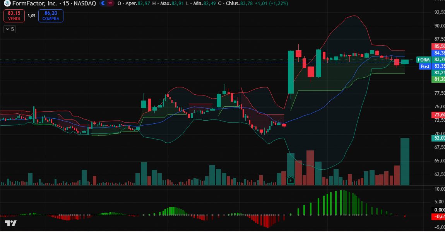Select the percentage change (+1,22%) readout
The image size is (445, 232).
point(278,3)
